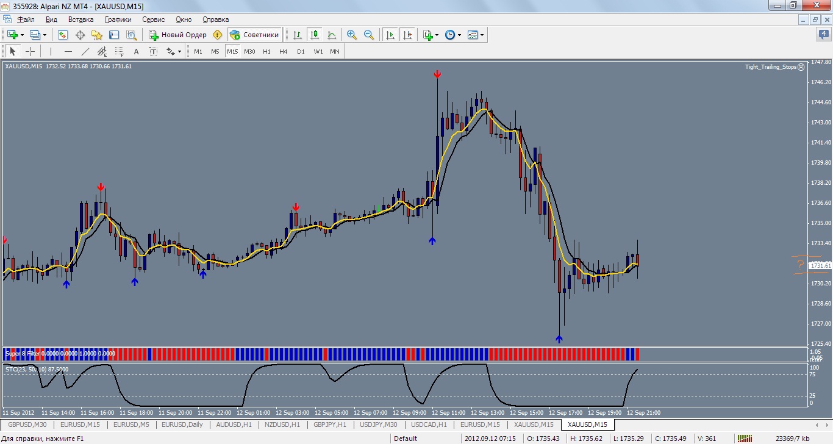Switch to the USDJPY,M30 chart tab
This screenshot has width=833, height=444.
tap(379, 424)
